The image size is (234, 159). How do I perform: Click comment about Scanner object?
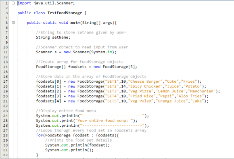click(82, 47)
